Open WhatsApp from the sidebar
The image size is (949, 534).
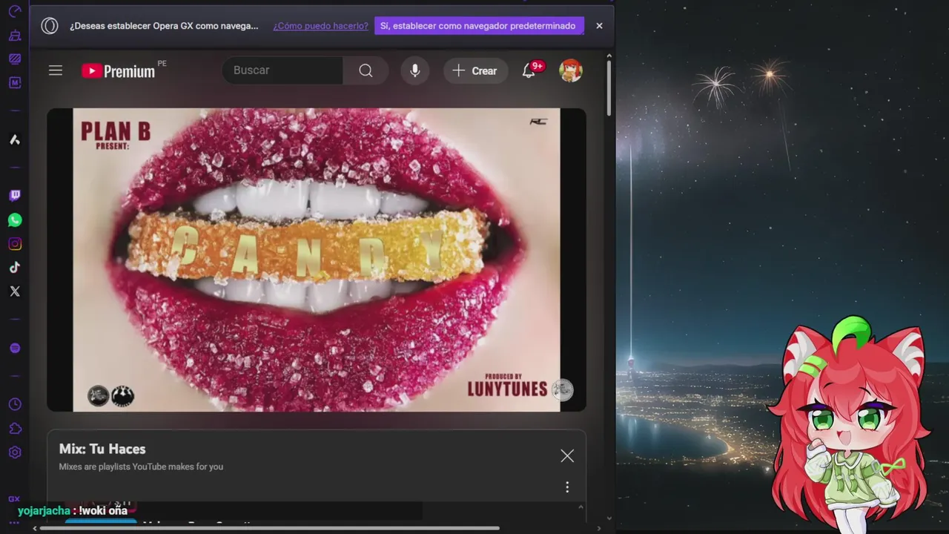tap(15, 220)
